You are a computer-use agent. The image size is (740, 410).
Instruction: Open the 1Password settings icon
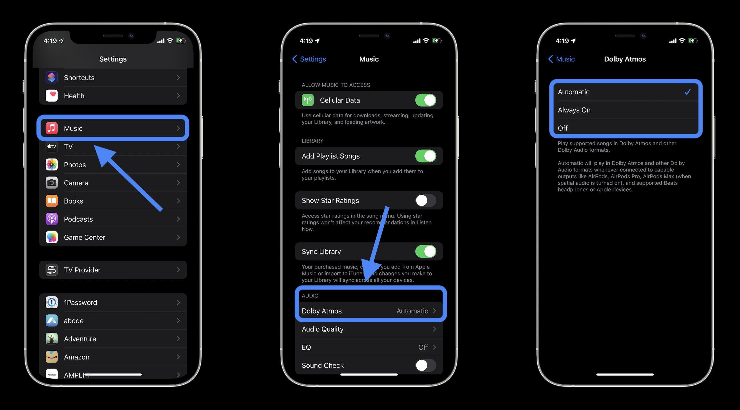pyautogui.click(x=51, y=302)
